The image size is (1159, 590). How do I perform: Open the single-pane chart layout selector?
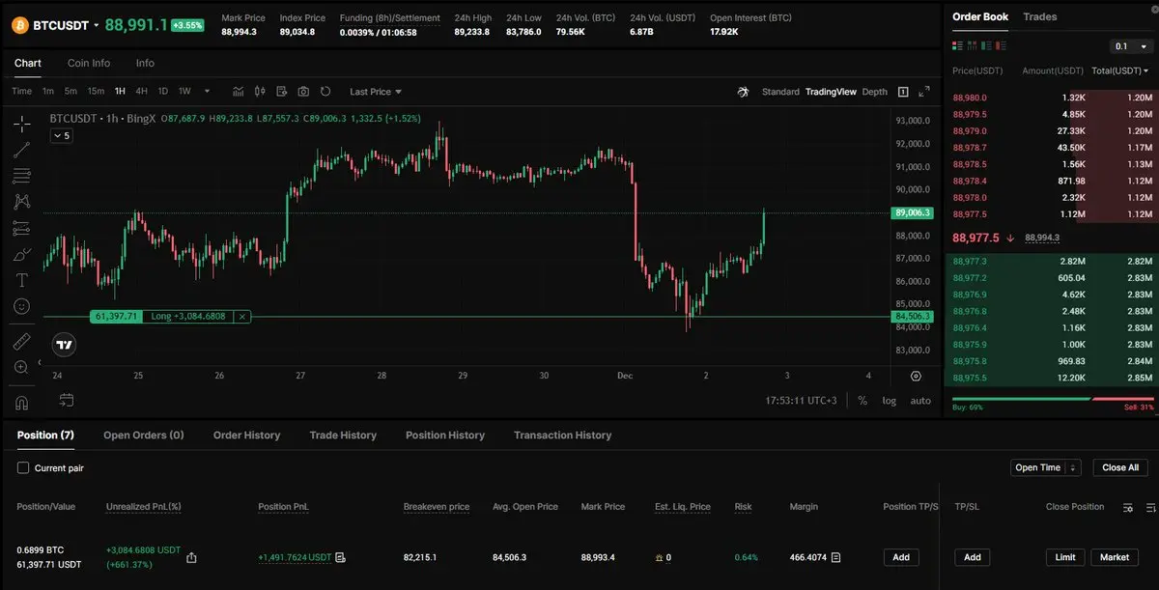903,92
